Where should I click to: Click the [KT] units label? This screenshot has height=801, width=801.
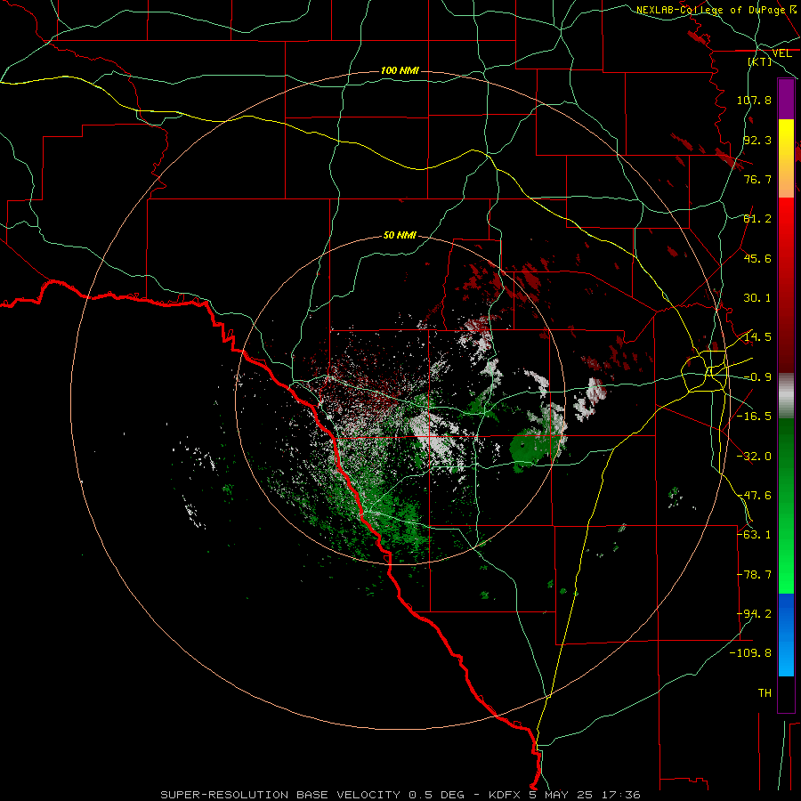(760, 61)
